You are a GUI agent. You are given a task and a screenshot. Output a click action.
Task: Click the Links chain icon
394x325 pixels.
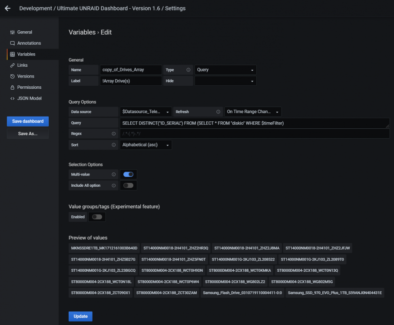[x=12, y=65]
